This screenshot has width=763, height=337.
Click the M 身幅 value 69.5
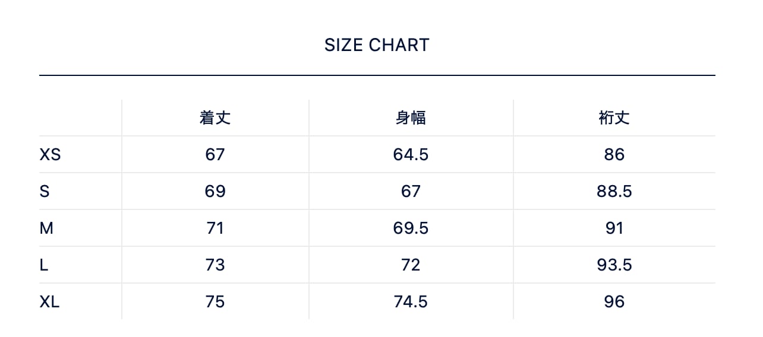411,228
